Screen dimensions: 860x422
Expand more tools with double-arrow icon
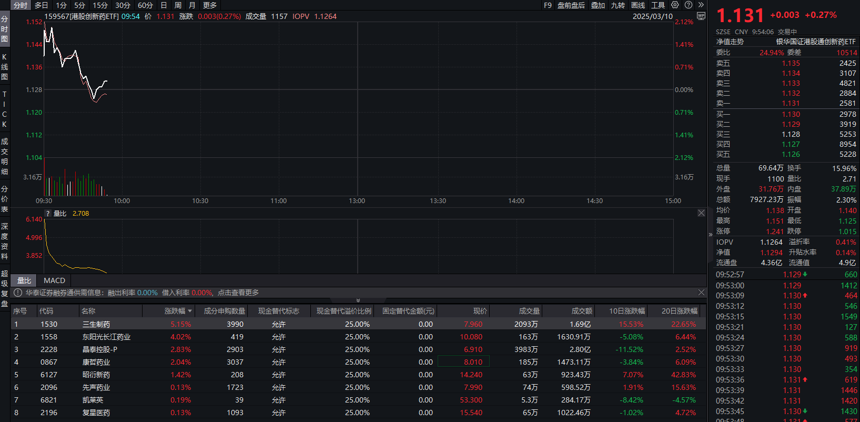(x=701, y=5)
